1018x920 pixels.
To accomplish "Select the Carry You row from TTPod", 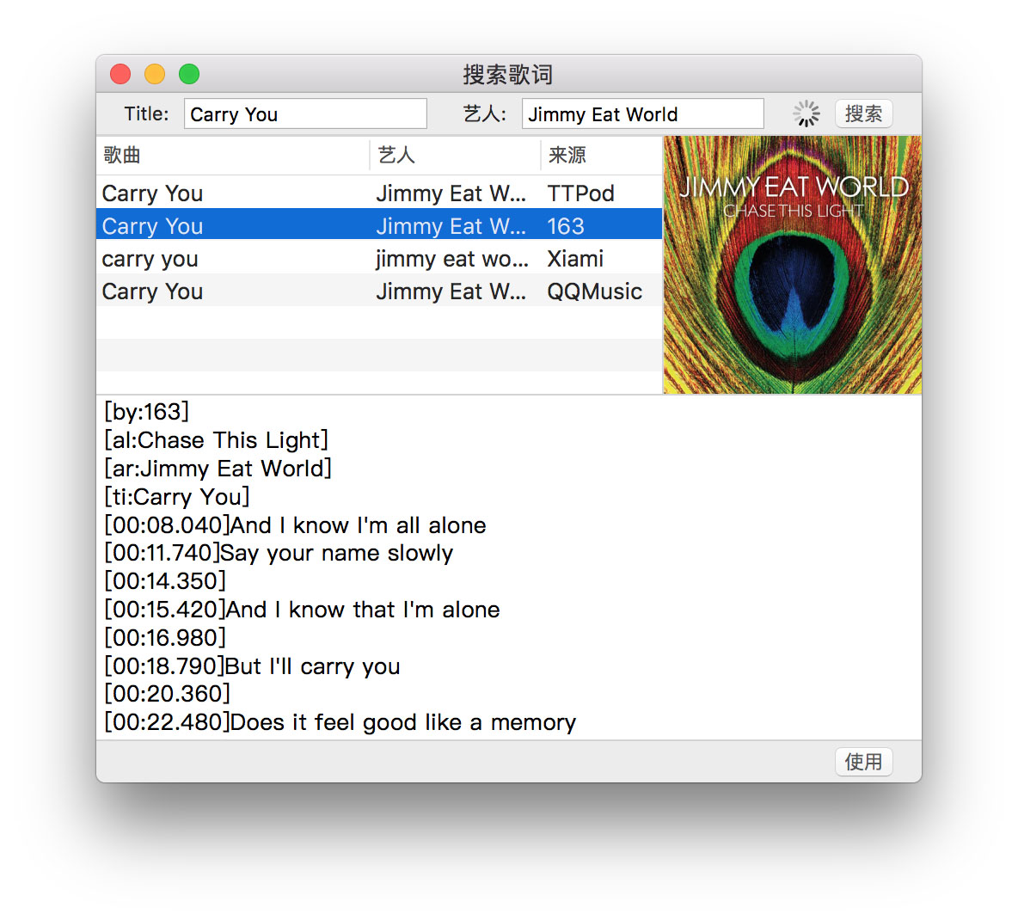I will 379,193.
